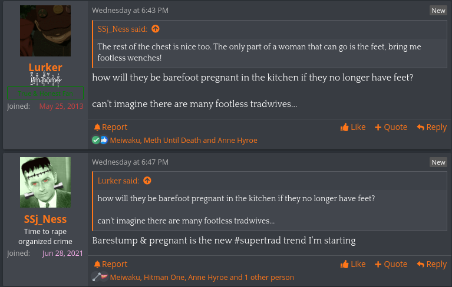Open SSj_Ness's profile from the username
This screenshot has height=287, width=452.
(45, 219)
